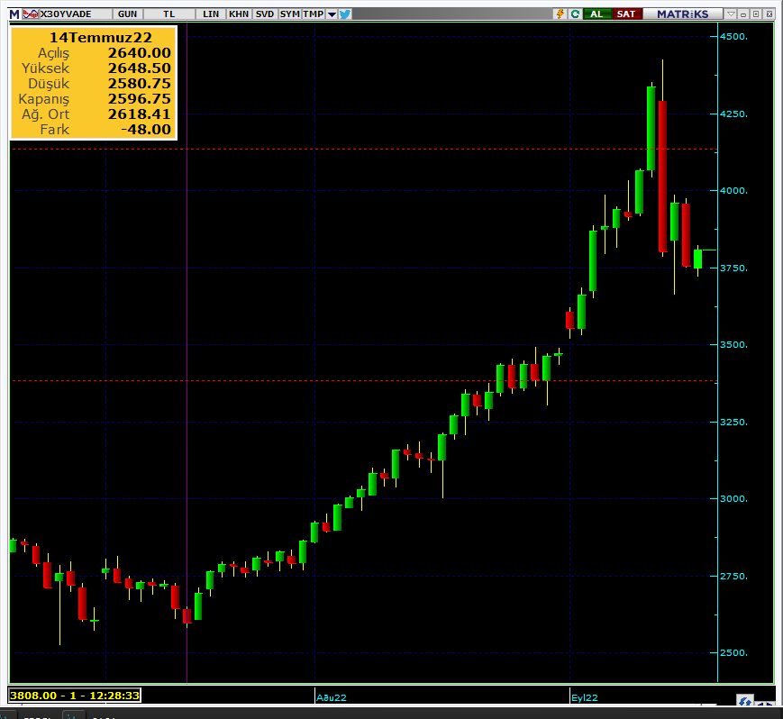Place a sell order with SAT button
This screenshot has height=719, width=783.
tap(626, 14)
